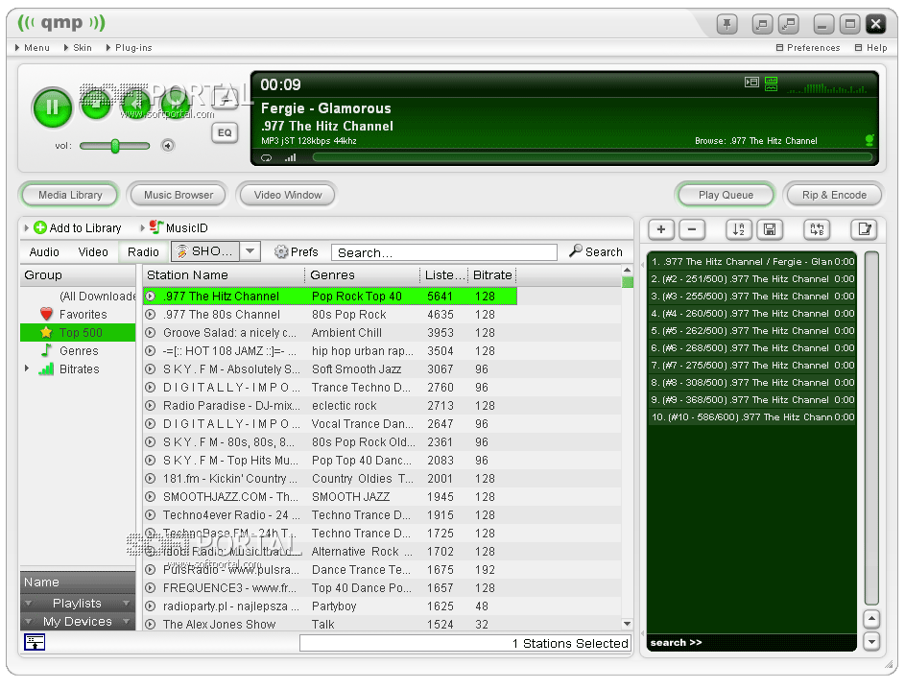The image size is (905, 689).
Task: Open the Help menu
Action: [871, 48]
